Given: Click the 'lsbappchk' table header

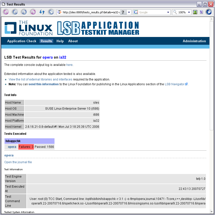Looking at the screenshot, I should (x=29, y=141).
